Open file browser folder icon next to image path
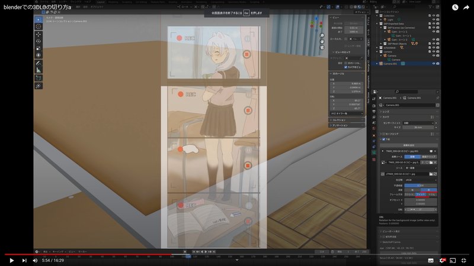 (431, 174)
